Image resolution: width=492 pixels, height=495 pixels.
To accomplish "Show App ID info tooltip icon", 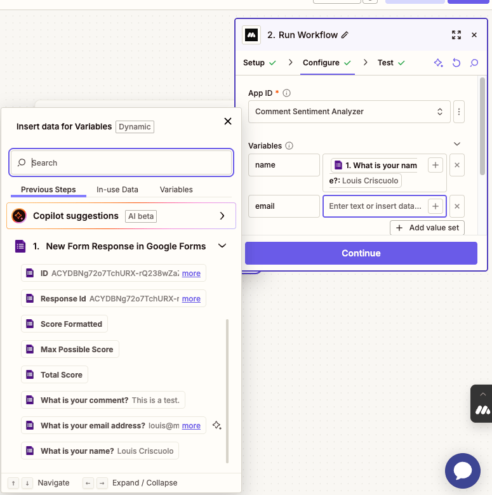I will click(286, 93).
